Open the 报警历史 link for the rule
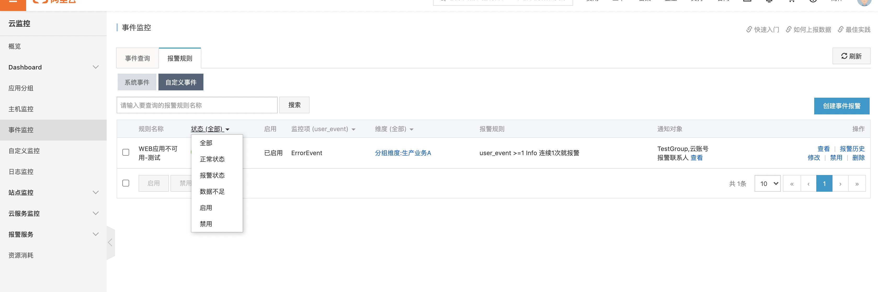The height and width of the screenshot is (292, 878). point(852,149)
